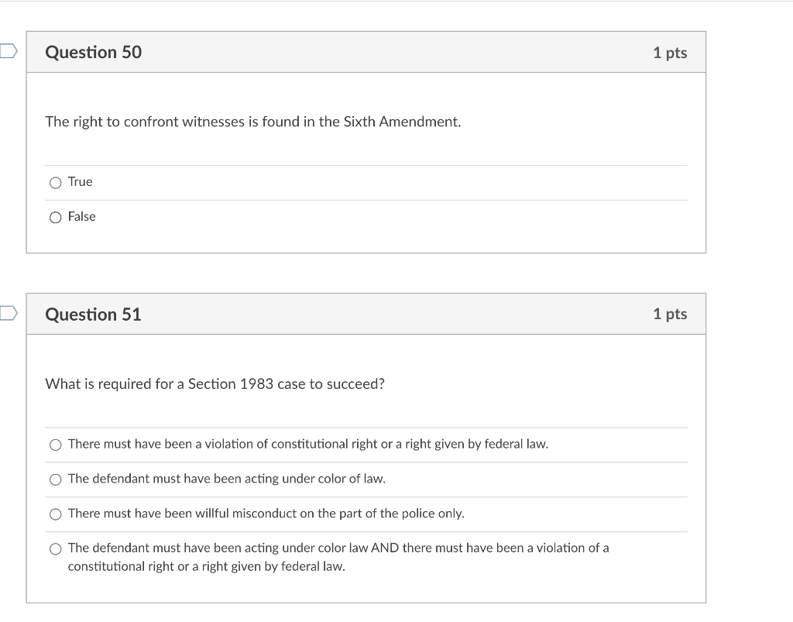This screenshot has width=793, height=622.
Task: Select True for Question 50
Action: 55,182
